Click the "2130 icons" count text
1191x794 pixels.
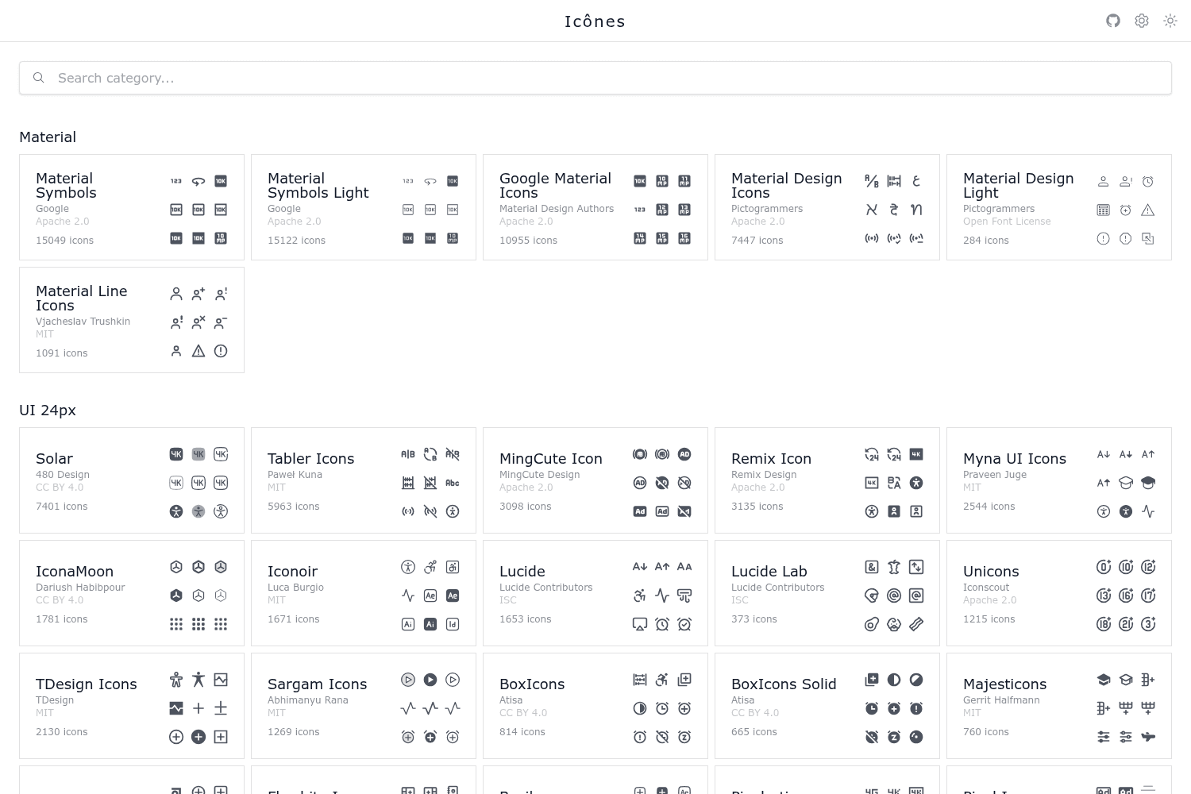(x=61, y=732)
